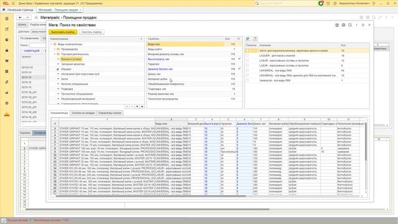Select the Диаметр бюгеля, мм property row
Image resolution: width=398 pixels, height=224 pixels.
(x=194, y=69)
